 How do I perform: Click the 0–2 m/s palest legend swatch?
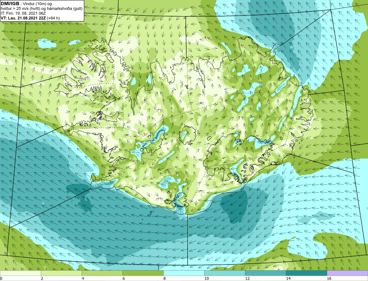point(20,273)
